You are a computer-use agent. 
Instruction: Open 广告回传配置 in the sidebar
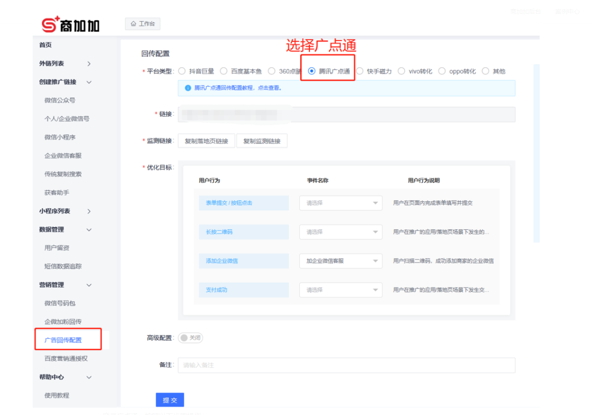63,340
